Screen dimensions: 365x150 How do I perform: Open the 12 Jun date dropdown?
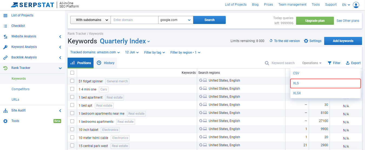coord(132,52)
